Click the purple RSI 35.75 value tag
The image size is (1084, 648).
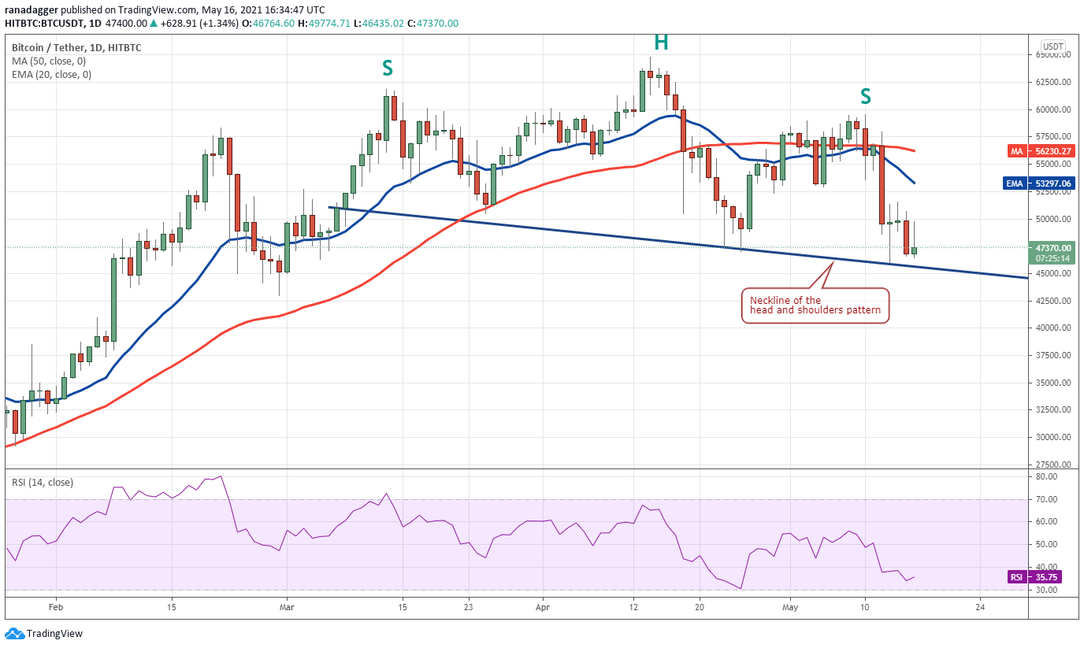point(1034,577)
